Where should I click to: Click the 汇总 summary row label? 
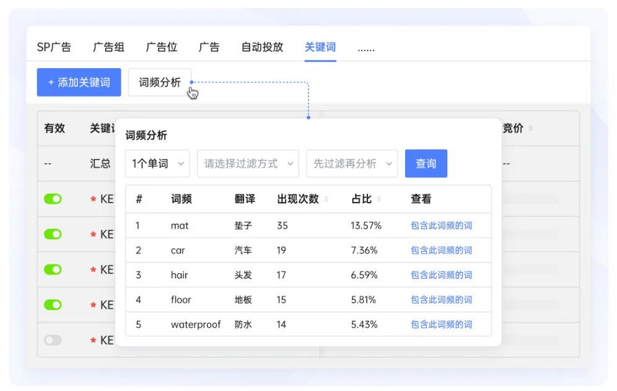coord(100,164)
